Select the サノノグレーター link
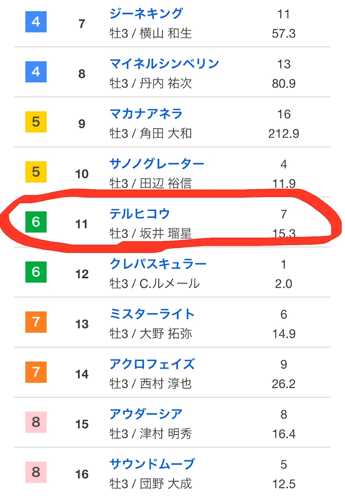 click(x=156, y=164)
